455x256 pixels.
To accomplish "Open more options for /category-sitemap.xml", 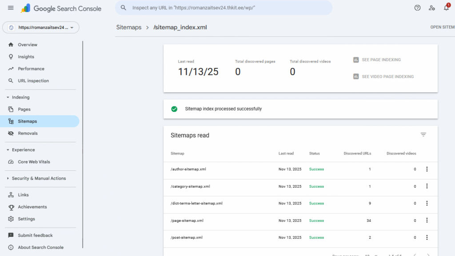I will [x=427, y=186].
